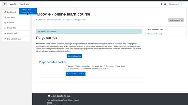Check All file and miscellaneous caches

pos(82,69)
